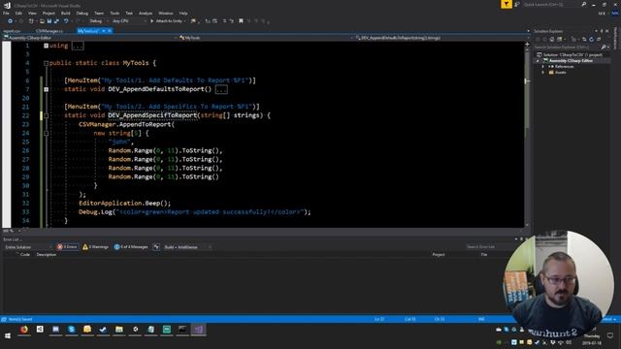Image resolution: width=621 pixels, height=349 pixels.
Task: Click the Undo toolbar icon
Action: 66,21
